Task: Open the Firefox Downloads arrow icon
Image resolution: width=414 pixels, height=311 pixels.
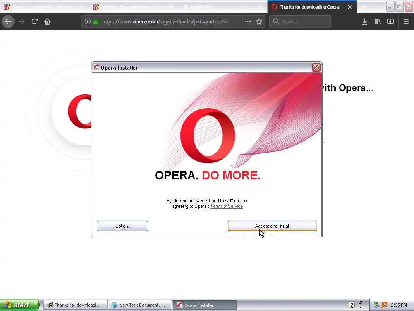Action: [x=365, y=22]
